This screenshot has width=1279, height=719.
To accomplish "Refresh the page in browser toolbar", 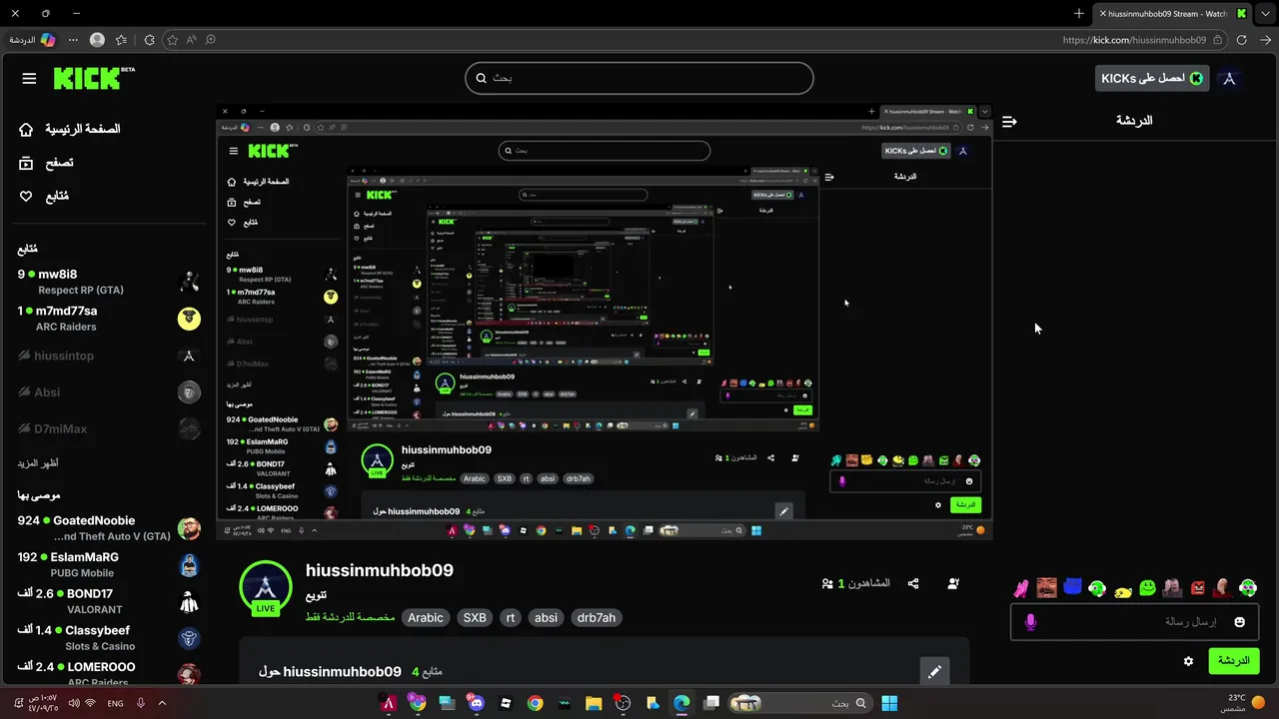I will (x=1241, y=40).
